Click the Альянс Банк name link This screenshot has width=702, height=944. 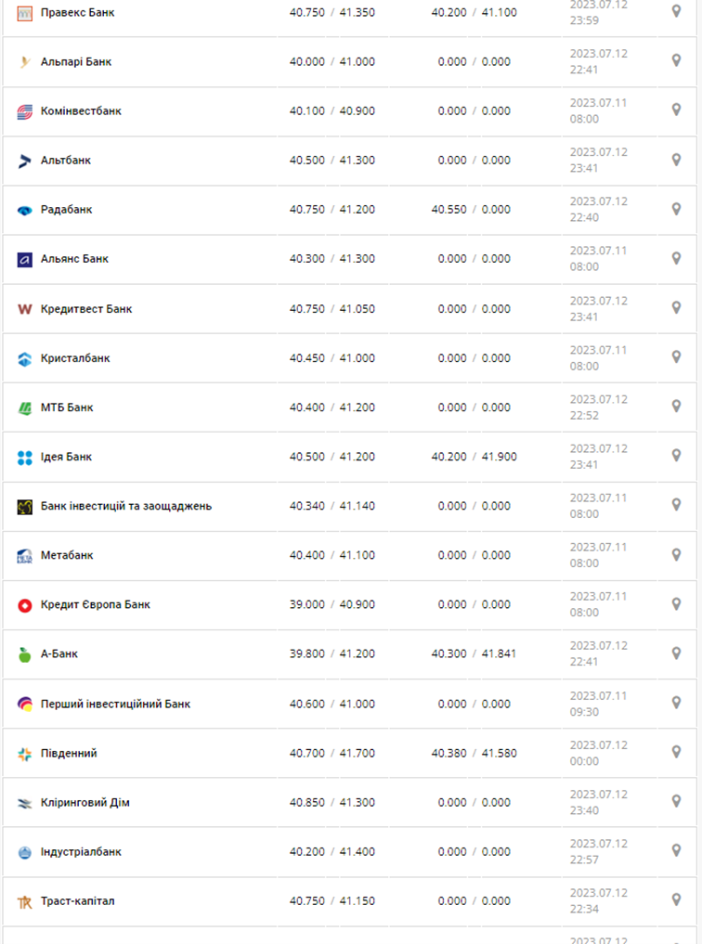74,259
